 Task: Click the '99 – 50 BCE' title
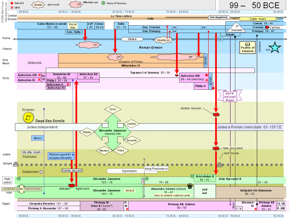coord(254,5)
